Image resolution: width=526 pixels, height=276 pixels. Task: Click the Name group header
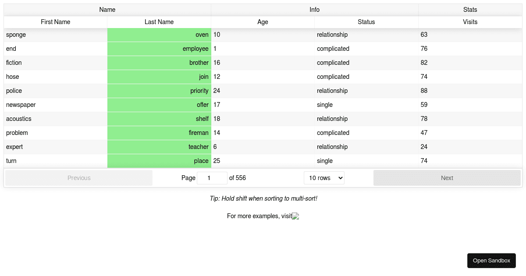pos(107,9)
